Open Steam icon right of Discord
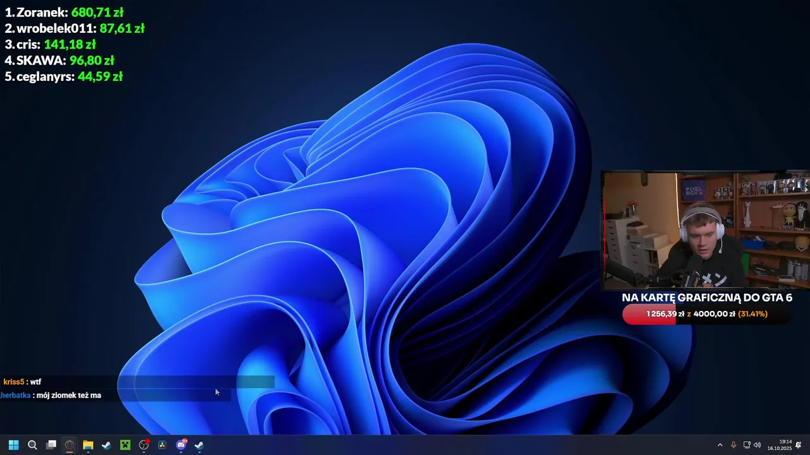This screenshot has height=455, width=810. coord(199,445)
